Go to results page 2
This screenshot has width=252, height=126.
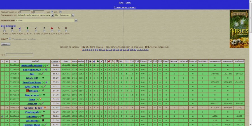(83, 50)
